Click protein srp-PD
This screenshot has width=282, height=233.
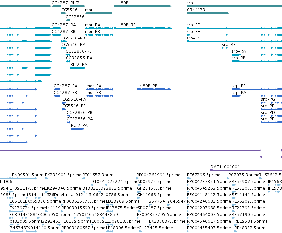tap(272, 116)
